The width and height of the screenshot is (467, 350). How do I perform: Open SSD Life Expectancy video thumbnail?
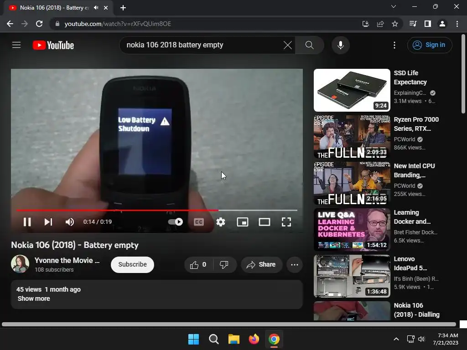coord(352,90)
